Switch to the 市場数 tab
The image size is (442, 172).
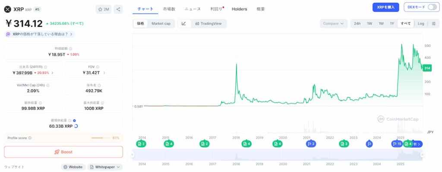[169, 9]
